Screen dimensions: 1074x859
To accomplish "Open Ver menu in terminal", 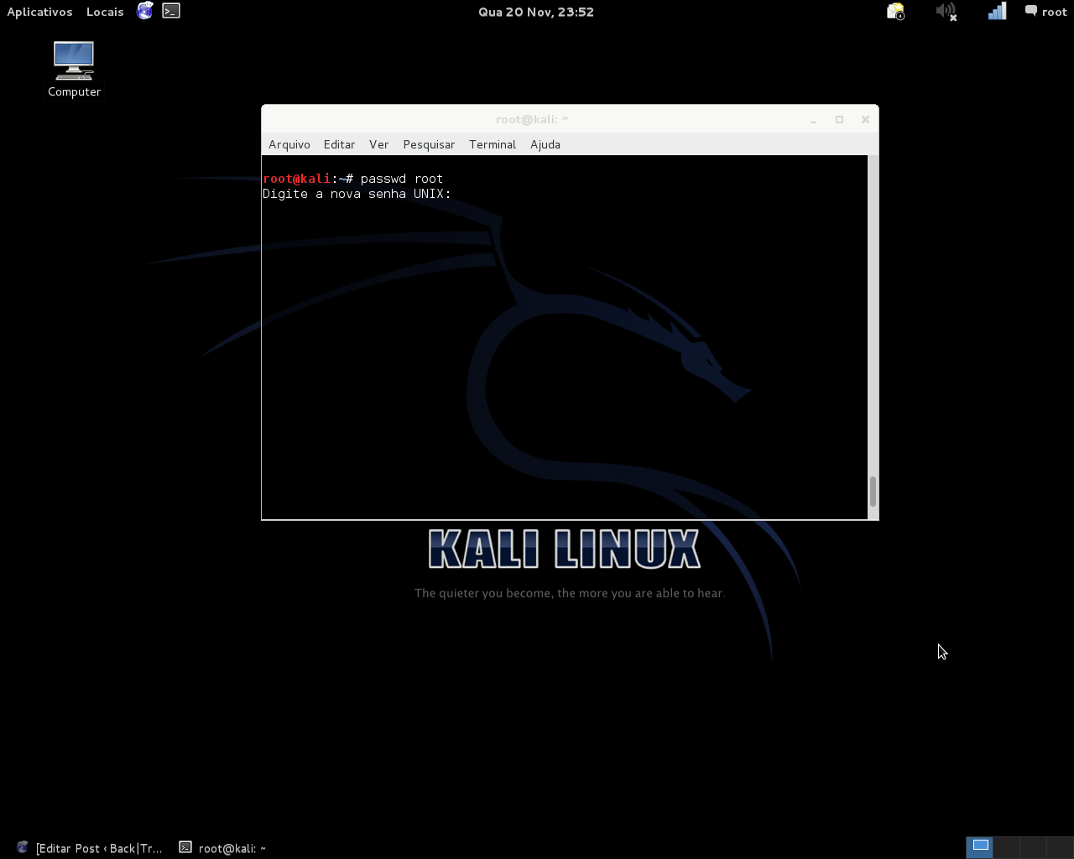I will click(378, 144).
